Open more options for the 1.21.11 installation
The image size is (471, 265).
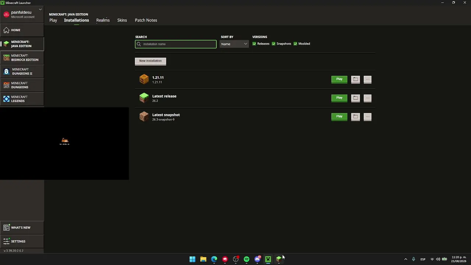point(368,79)
